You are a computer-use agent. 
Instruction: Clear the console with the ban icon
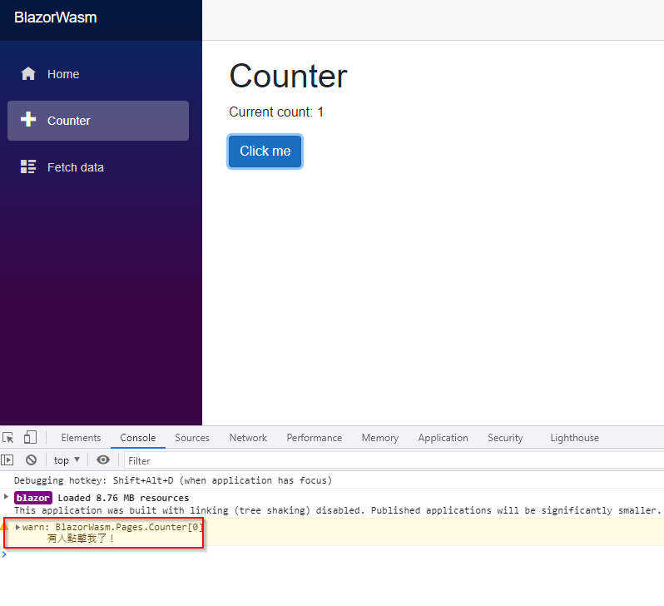[x=31, y=459]
